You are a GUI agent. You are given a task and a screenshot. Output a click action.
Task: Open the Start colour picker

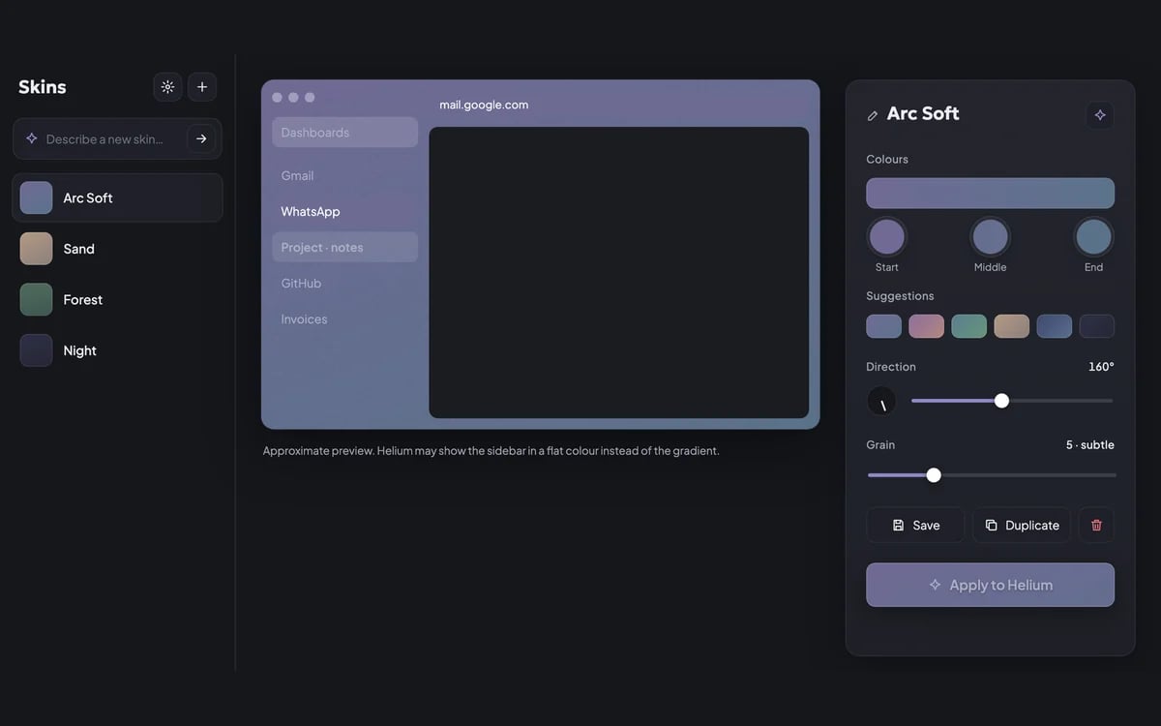[886, 236]
